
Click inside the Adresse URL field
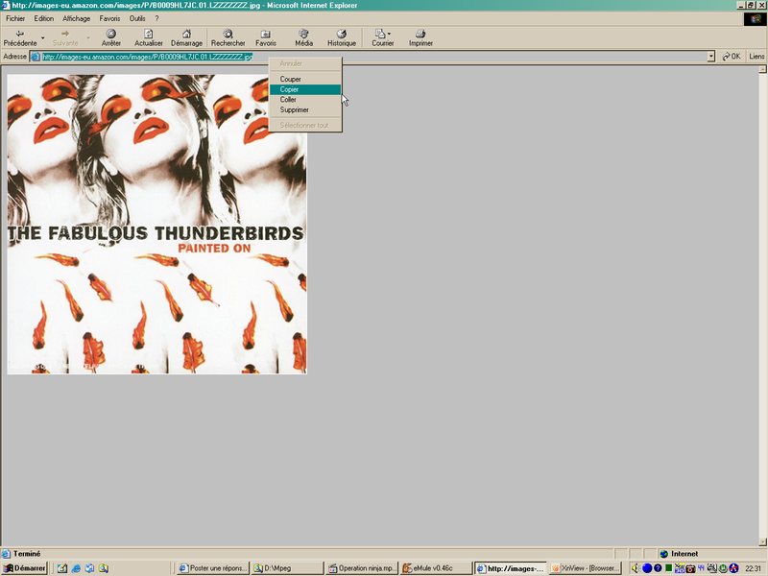pos(369,57)
